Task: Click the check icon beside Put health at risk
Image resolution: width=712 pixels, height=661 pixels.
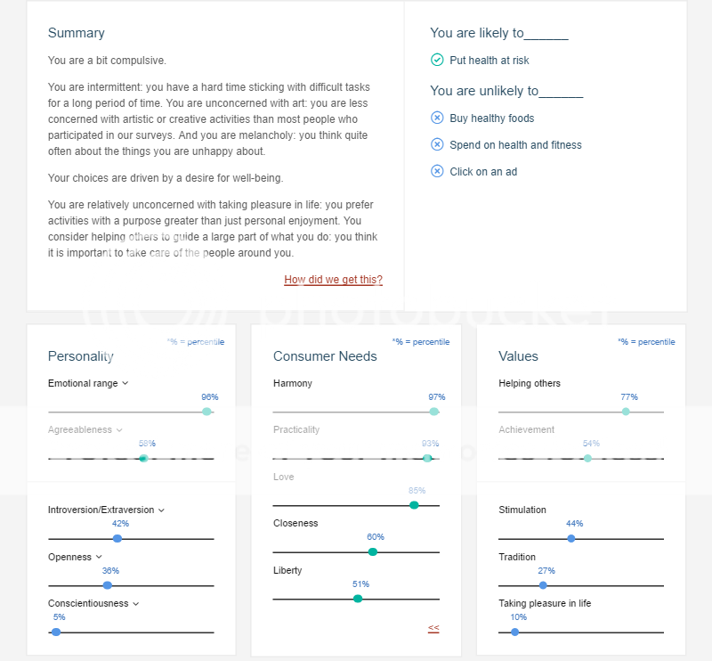Action: coord(437,60)
